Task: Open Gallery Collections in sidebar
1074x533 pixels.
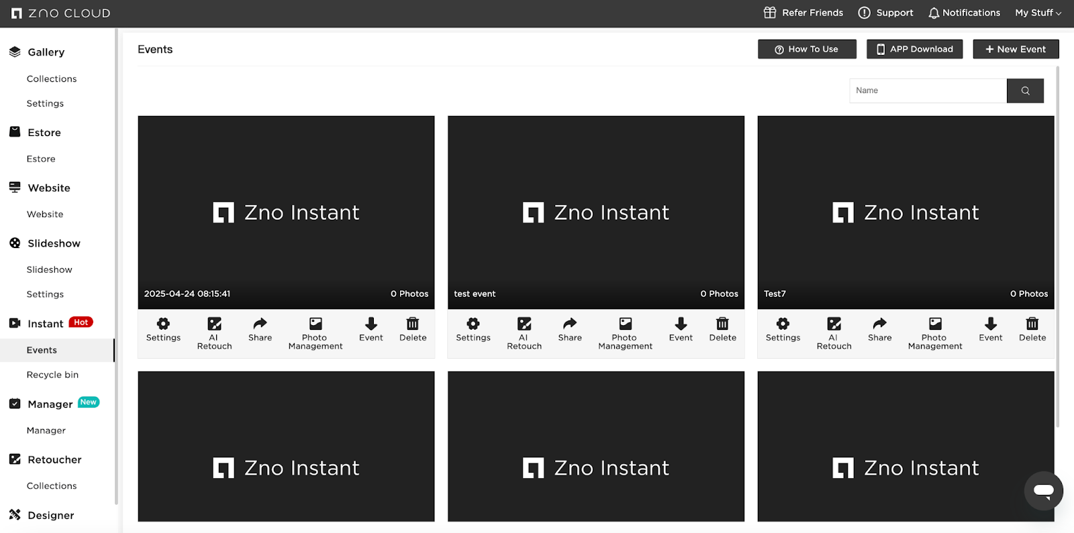Action: (52, 79)
